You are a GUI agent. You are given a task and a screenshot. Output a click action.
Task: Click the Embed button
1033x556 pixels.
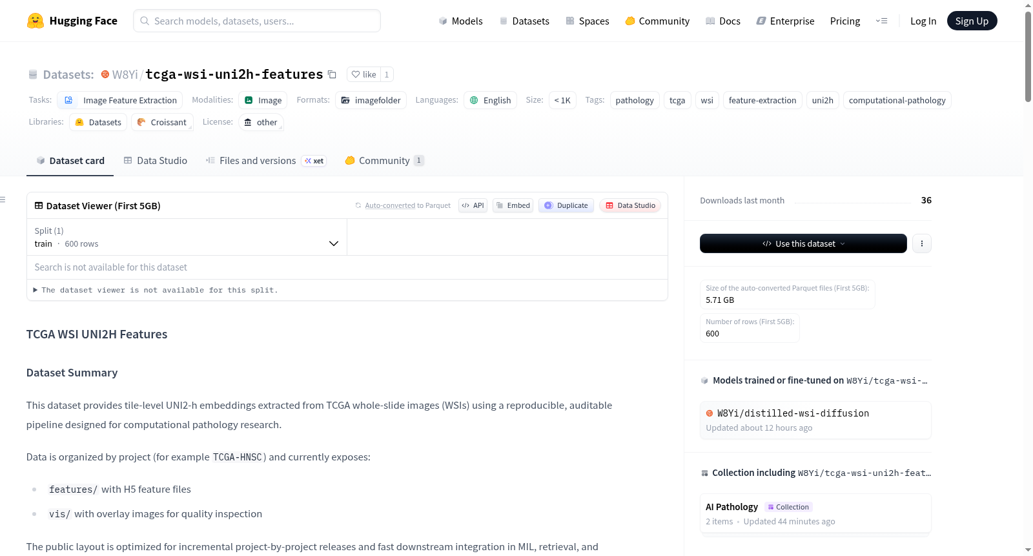[513, 205]
